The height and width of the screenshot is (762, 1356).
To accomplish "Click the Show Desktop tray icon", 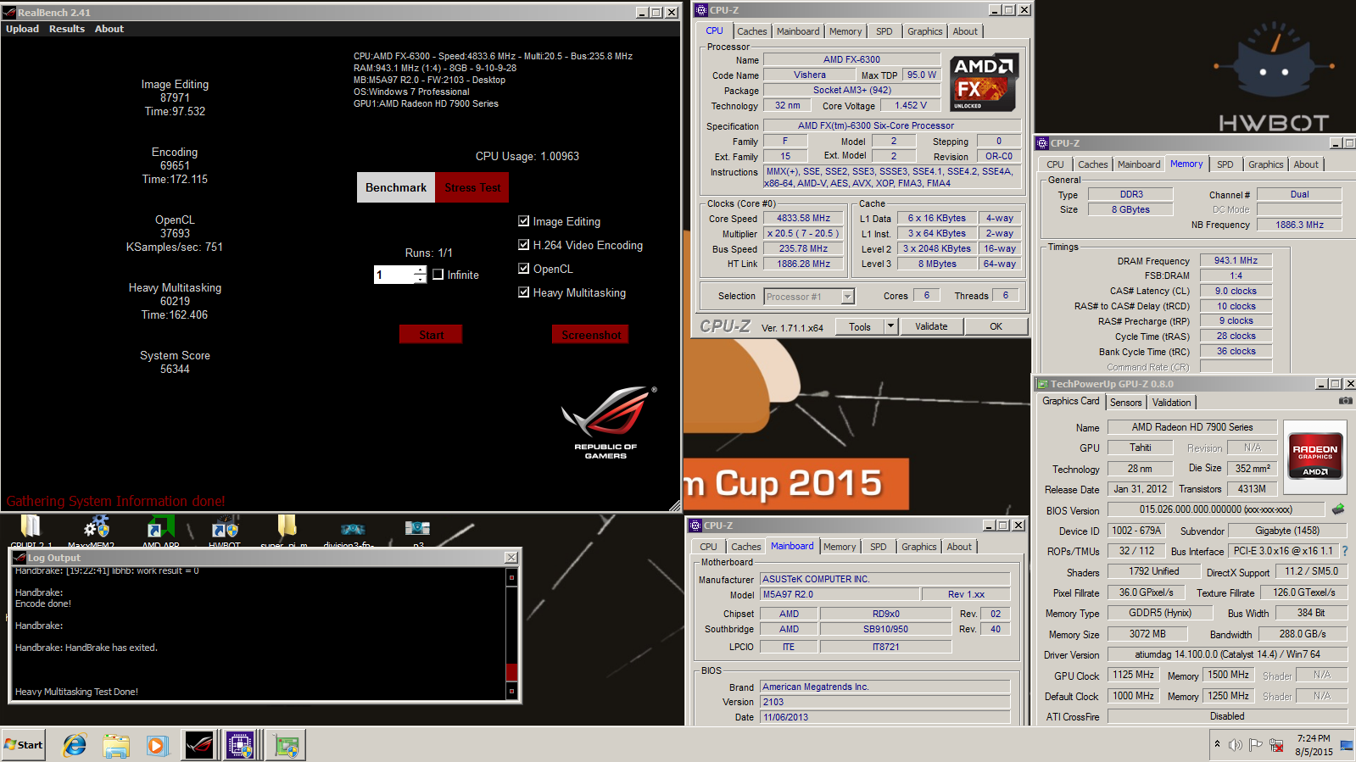I will pos(1347,745).
